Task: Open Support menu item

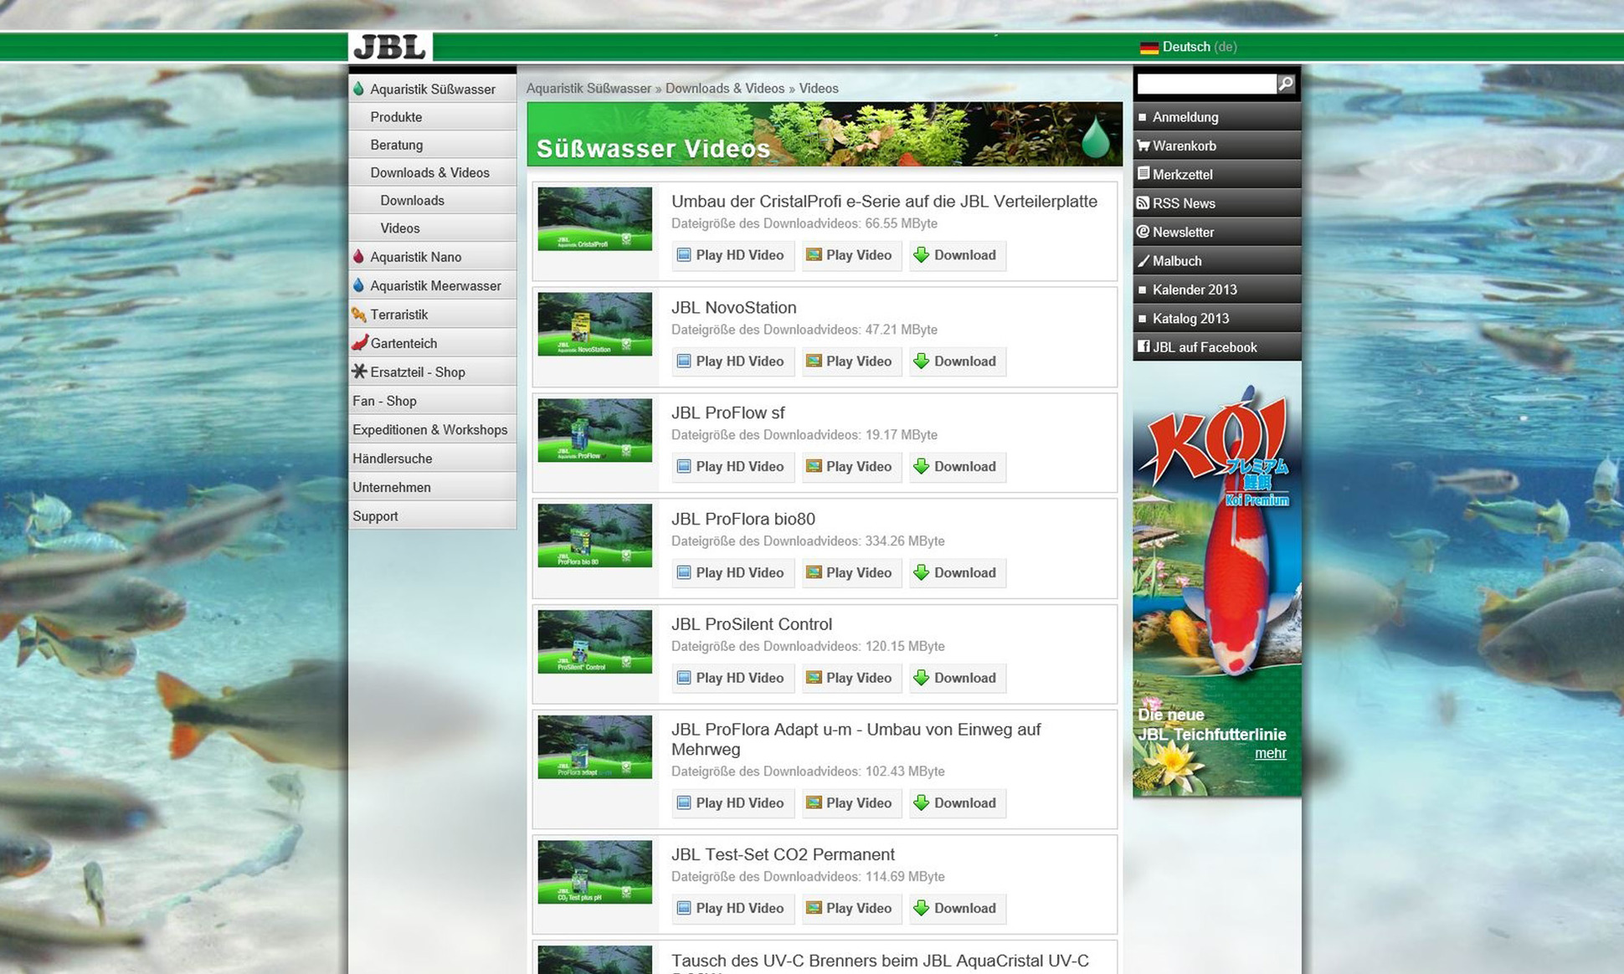Action: click(432, 516)
